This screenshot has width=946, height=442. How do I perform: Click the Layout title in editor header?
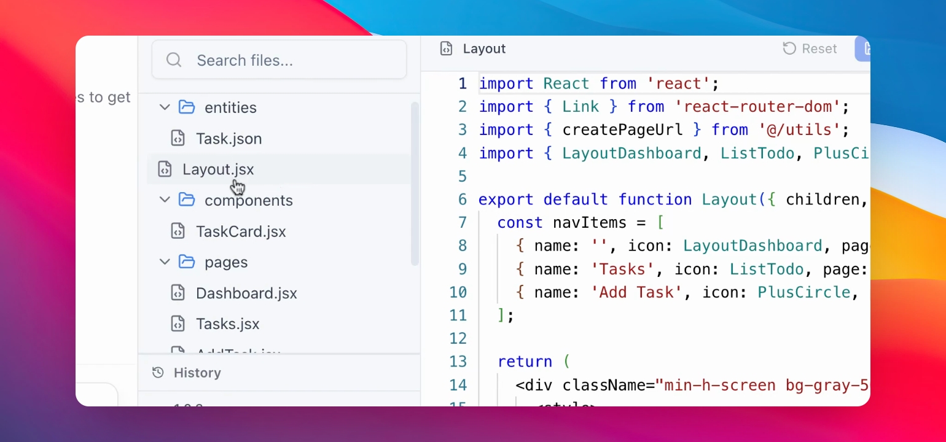pyautogui.click(x=484, y=49)
